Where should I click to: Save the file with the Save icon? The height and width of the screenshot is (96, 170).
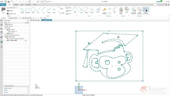pos(6,2)
